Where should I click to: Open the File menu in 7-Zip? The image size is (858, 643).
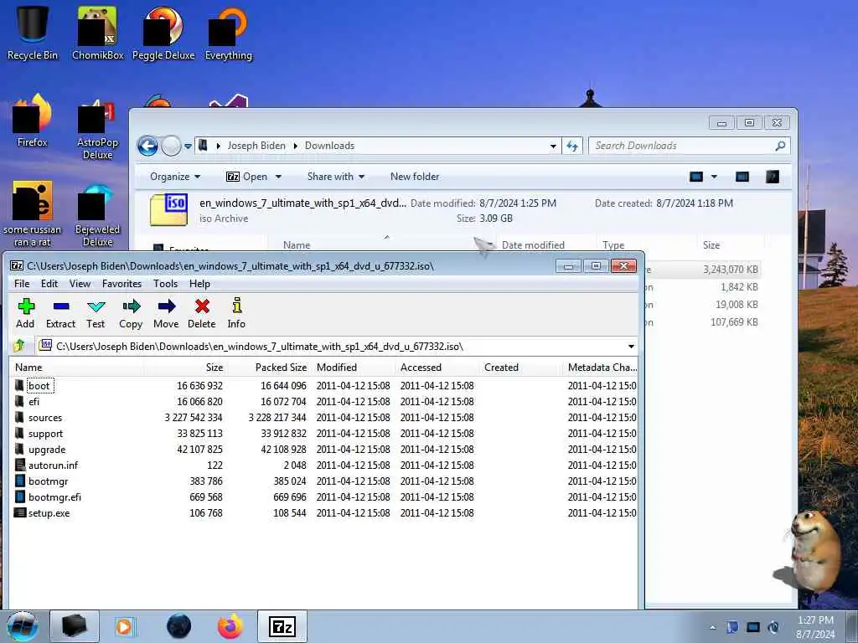click(22, 283)
